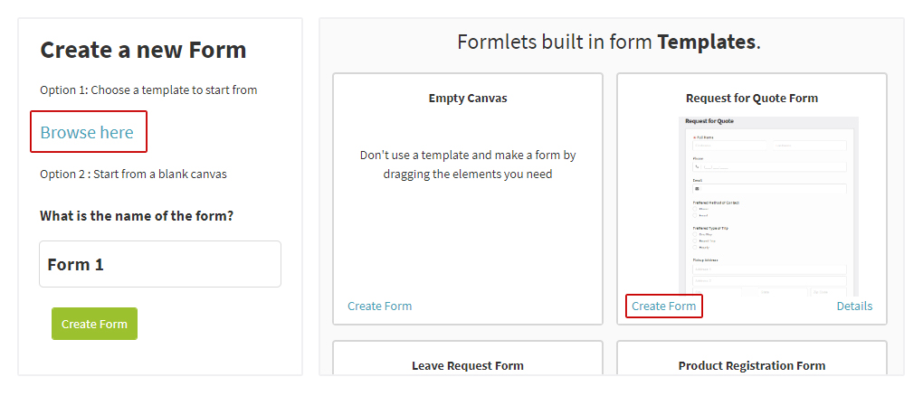Screen dimensions: 923x396
Task: Select the Hourly radio under Preferred Type of Trip
Action: (x=695, y=247)
